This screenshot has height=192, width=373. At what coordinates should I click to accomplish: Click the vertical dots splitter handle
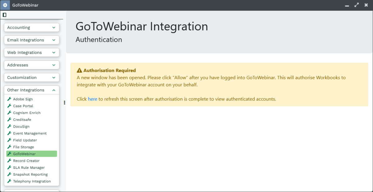pyautogui.click(x=64, y=103)
